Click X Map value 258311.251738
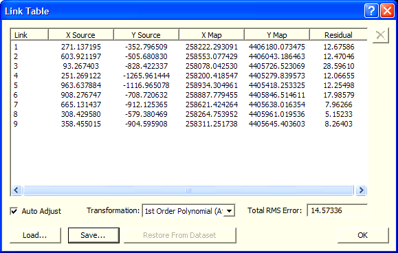Screen dimensions: 398x253 coord(212,124)
